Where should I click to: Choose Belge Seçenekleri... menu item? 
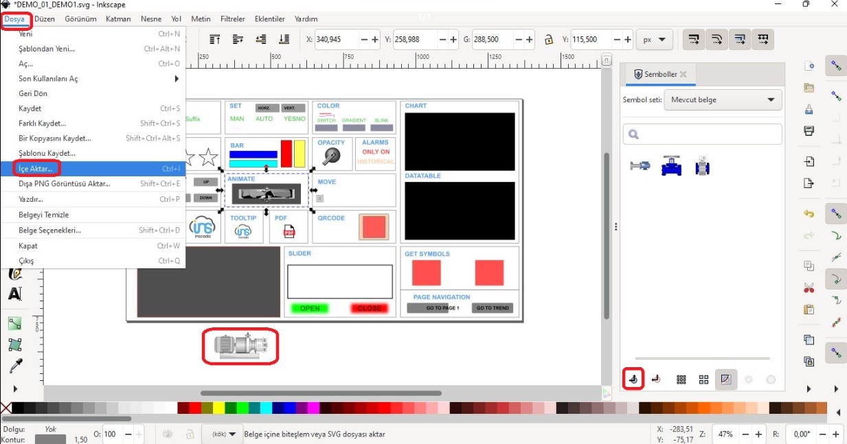pyautogui.click(x=49, y=231)
